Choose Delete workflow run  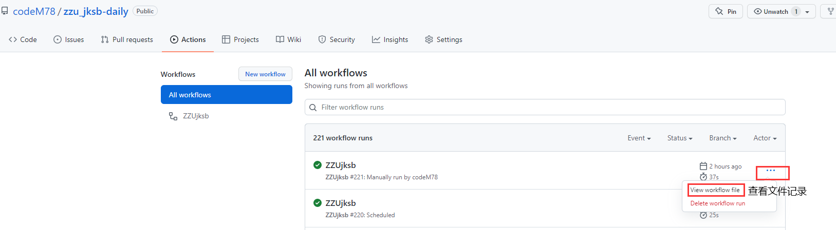tap(718, 203)
